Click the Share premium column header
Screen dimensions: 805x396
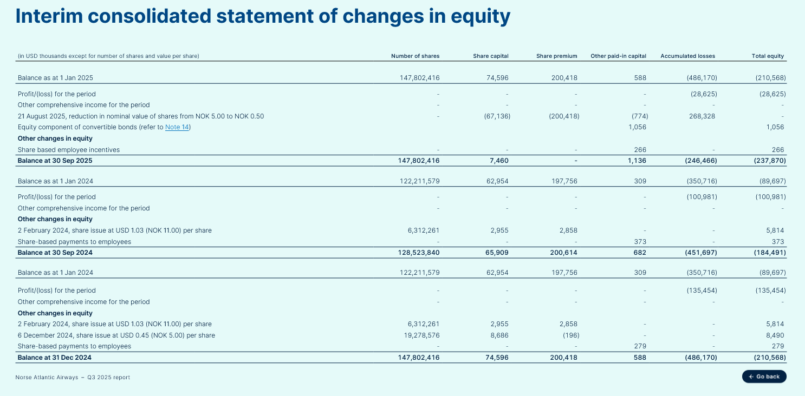556,56
